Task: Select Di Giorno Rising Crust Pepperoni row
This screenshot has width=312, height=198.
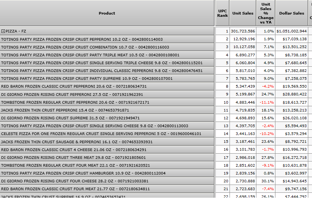Action: (72, 94)
